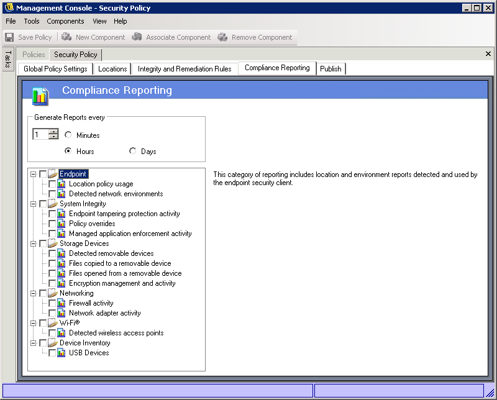This screenshot has height=400, width=497.
Task: Select the Days radio button
Action: click(132, 151)
